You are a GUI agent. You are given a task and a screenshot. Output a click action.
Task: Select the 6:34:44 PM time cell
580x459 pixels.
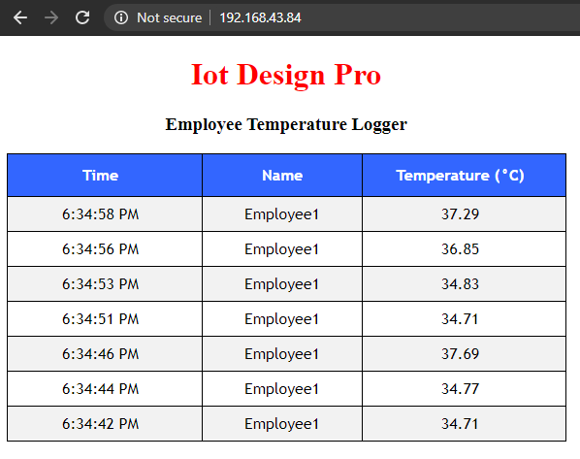(105, 389)
